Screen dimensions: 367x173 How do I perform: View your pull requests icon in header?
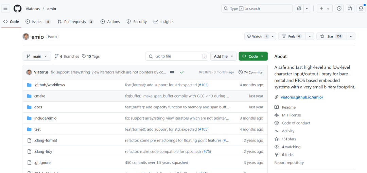(350, 8)
